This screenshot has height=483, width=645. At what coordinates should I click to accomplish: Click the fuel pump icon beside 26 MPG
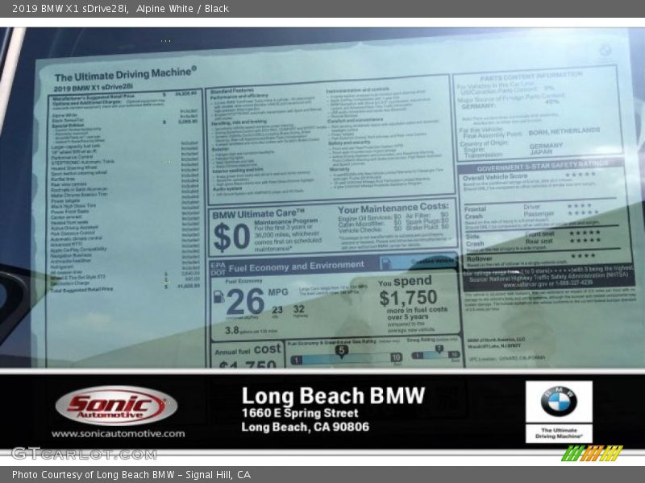pos(218,296)
